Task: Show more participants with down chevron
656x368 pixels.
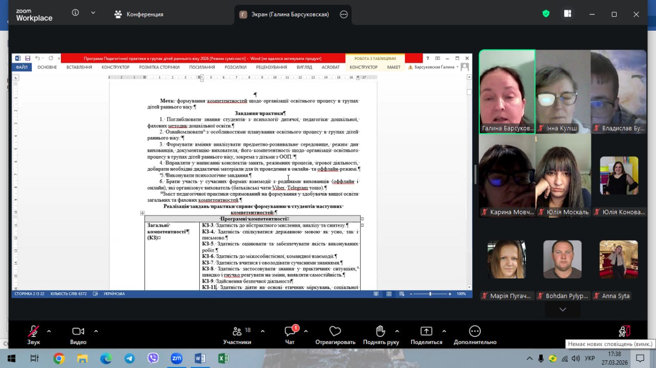Action: point(563,309)
